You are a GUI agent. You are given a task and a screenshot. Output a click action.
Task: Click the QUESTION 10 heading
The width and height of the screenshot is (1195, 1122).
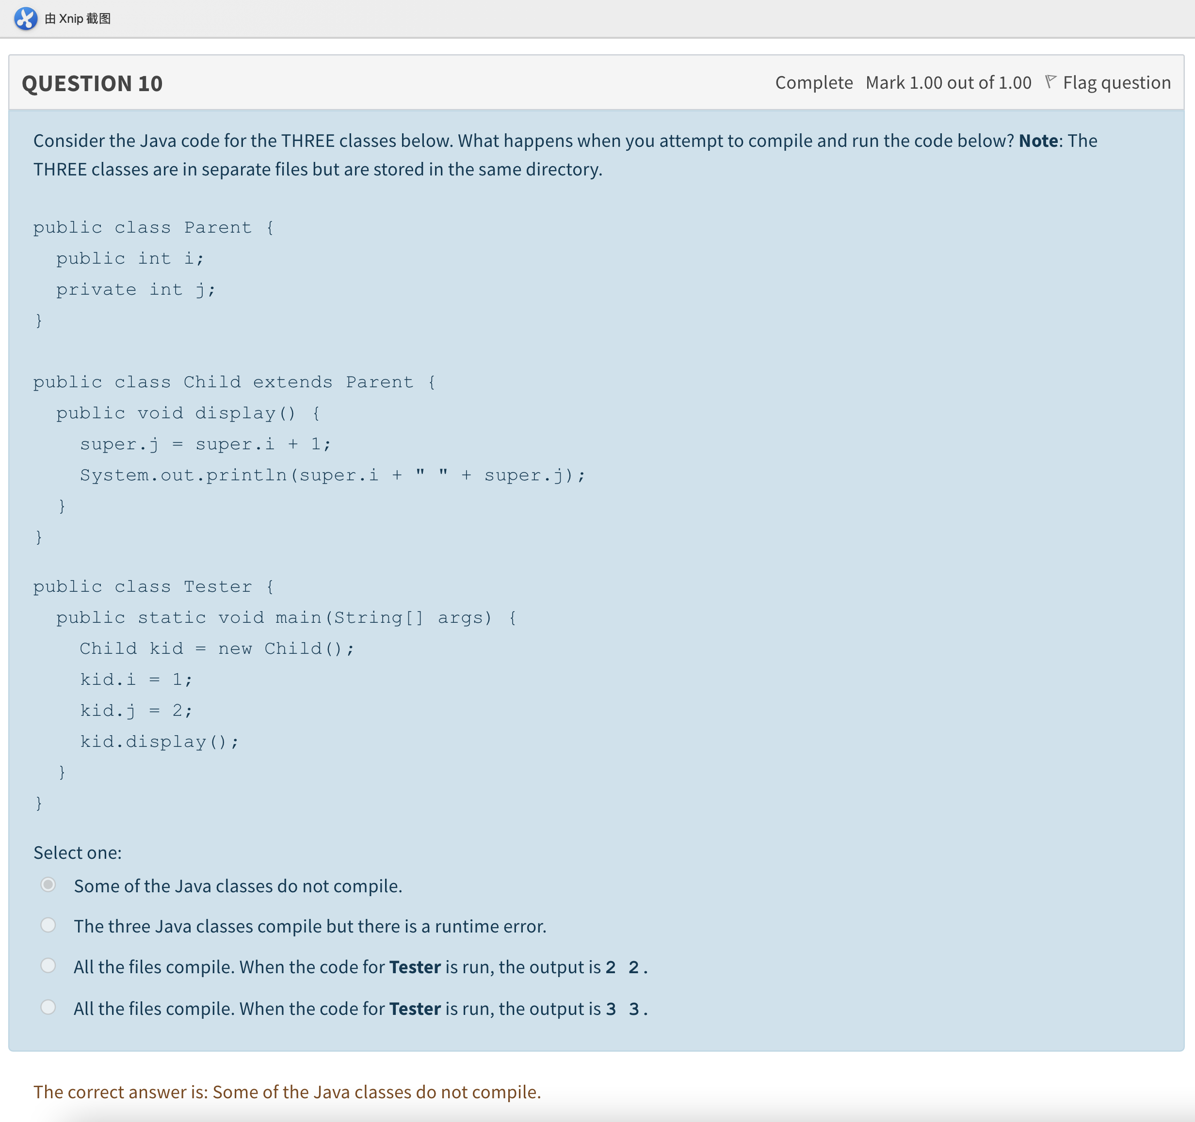pos(92,83)
